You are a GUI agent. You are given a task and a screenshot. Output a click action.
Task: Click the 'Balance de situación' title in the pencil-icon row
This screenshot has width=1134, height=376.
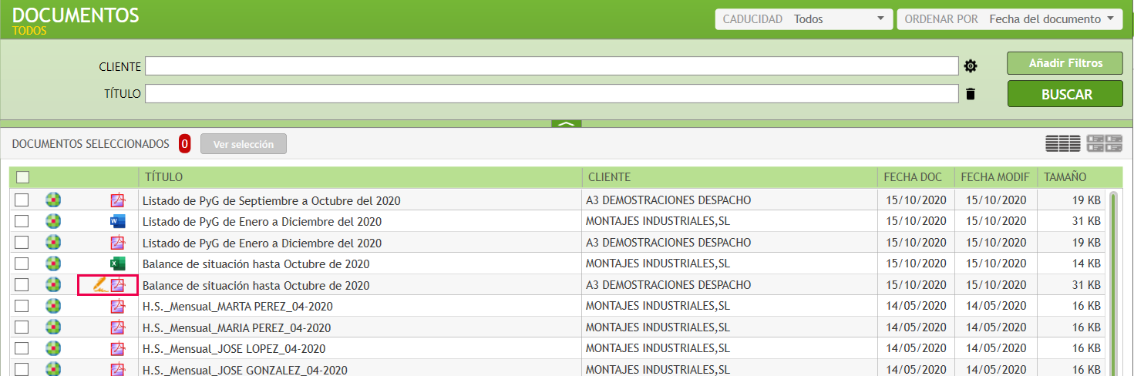point(256,286)
